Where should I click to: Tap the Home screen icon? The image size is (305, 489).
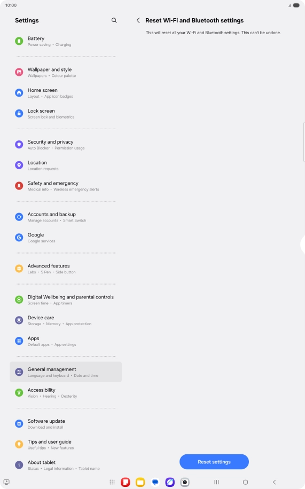(x=19, y=93)
